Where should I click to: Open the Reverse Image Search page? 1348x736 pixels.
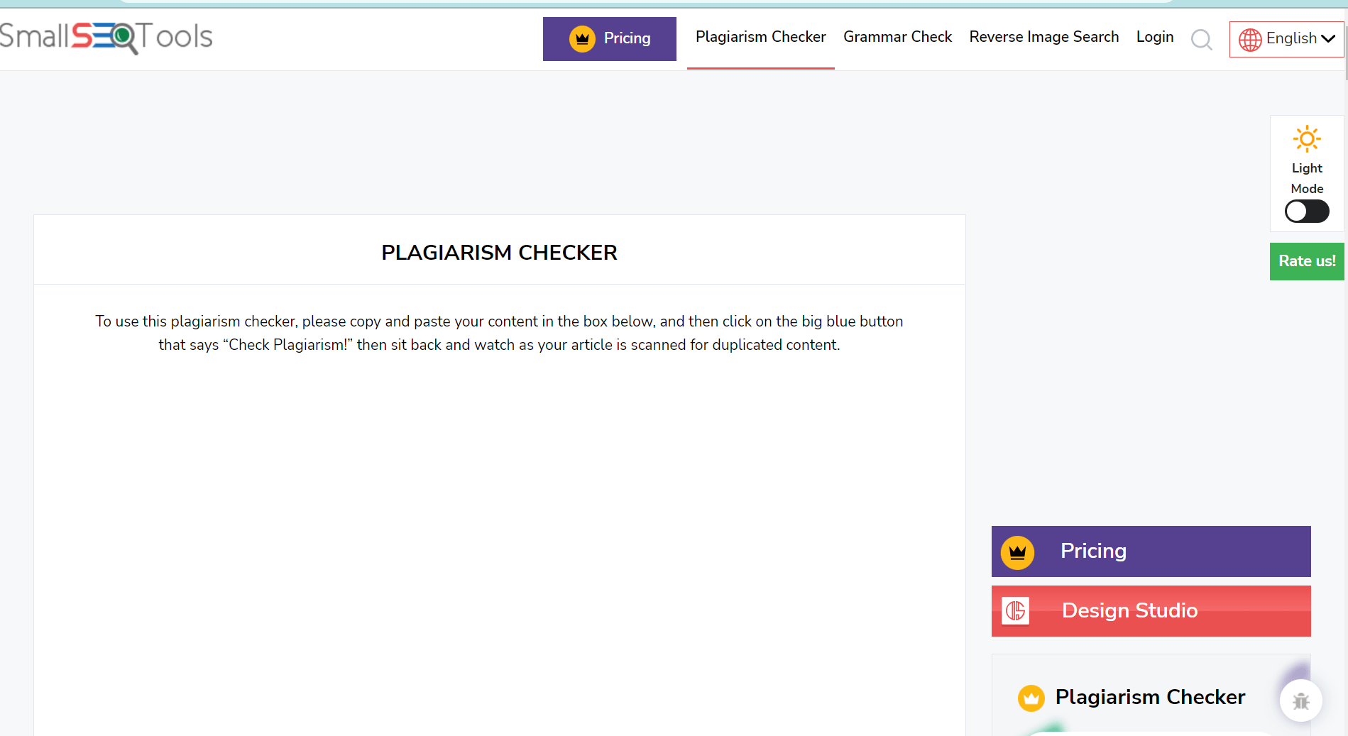[x=1043, y=37]
